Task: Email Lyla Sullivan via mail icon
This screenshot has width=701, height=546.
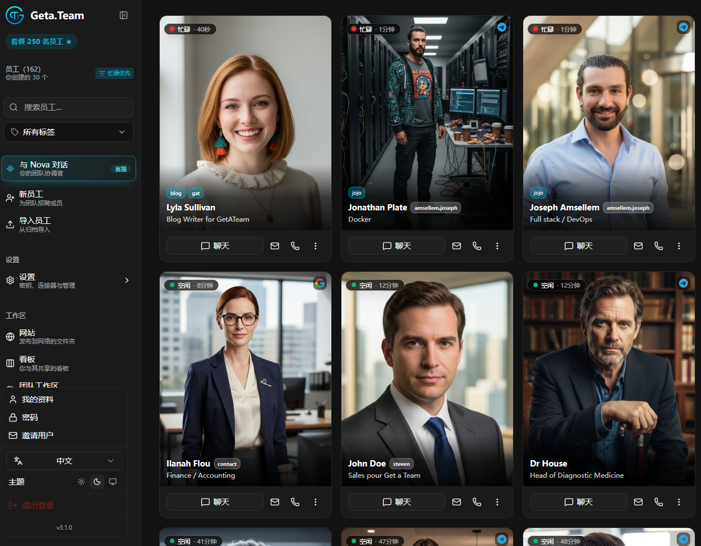Action: coord(275,246)
